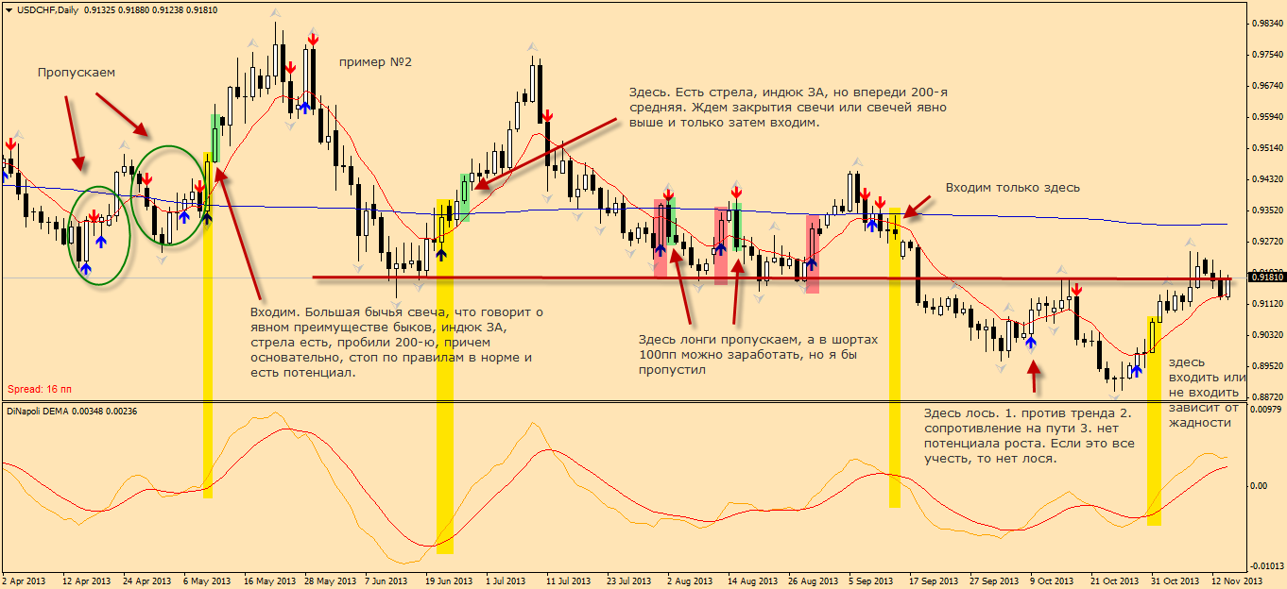Screen dimensions: 1287x589
Task: Click the 0.91810 current price marker
Action: [1266, 277]
